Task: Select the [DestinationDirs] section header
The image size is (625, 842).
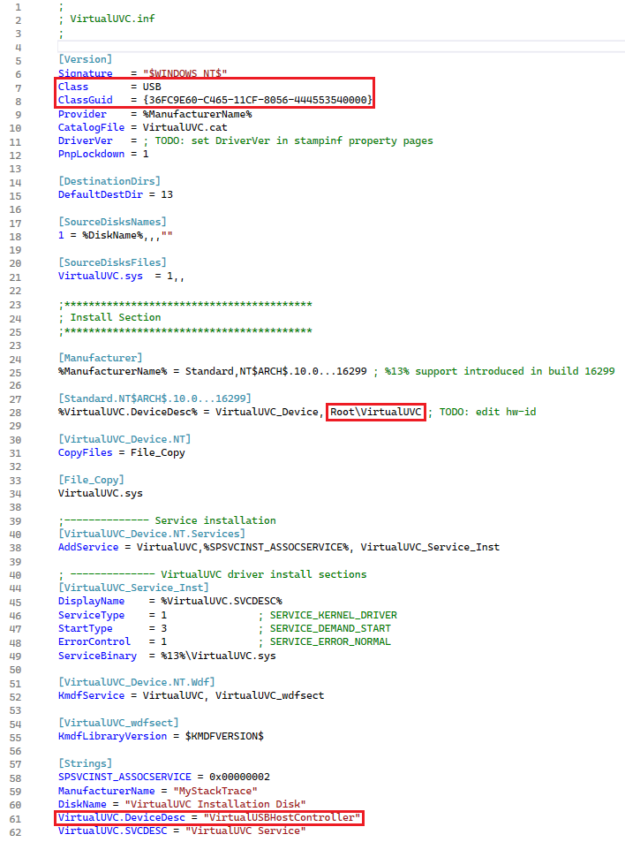Action: tap(109, 181)
